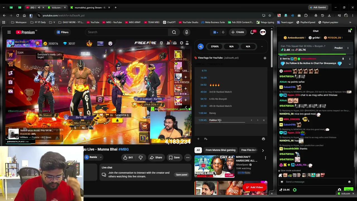Screen dimensions: 357x201
Task: Shift Hakker HG tag back in time
Action: point(251,120)
